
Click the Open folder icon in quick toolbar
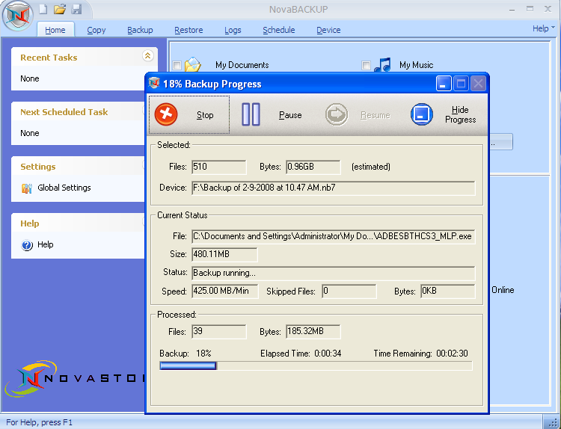[60, 9]
